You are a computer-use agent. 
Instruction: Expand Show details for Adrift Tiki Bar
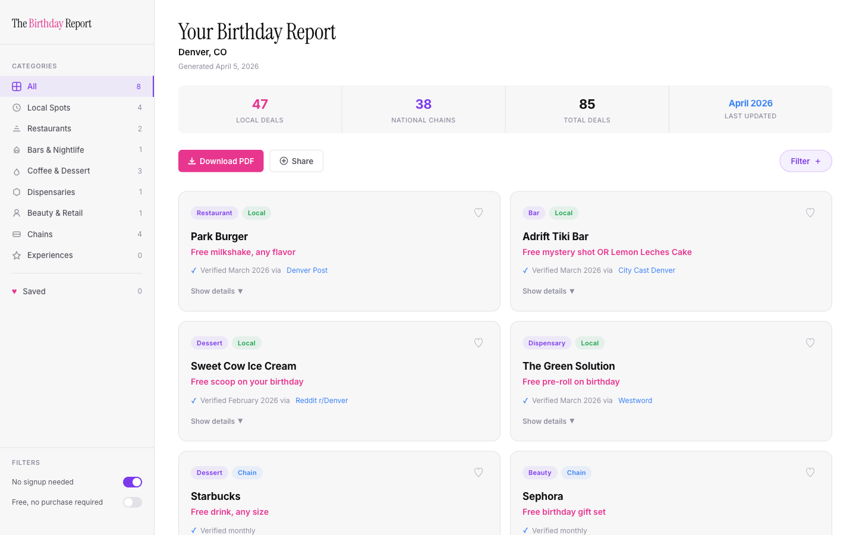pos(549,291)
